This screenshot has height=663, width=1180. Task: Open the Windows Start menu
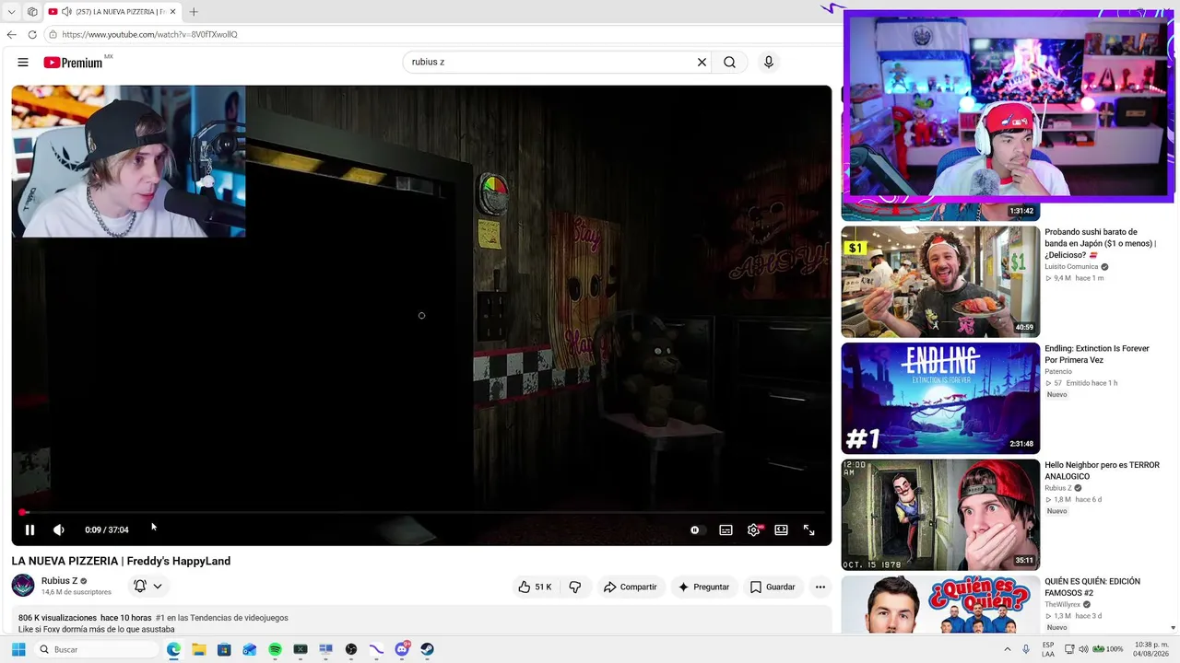click(x=18, y=649)
